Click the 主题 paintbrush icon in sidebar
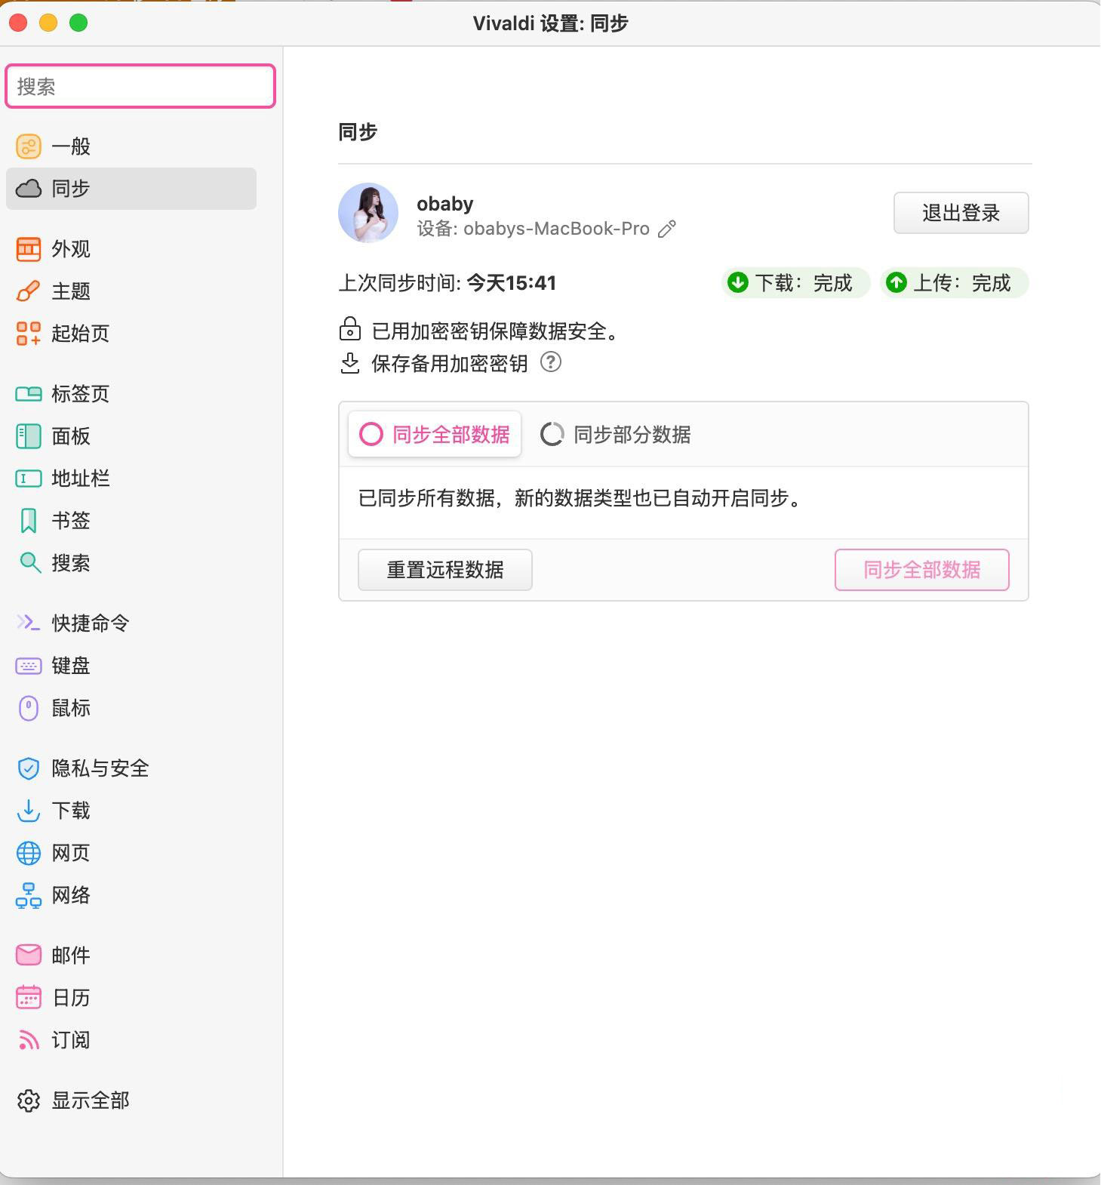Image resolution: width=1101 pixels, height=1185 pixels. pos(29,291)
